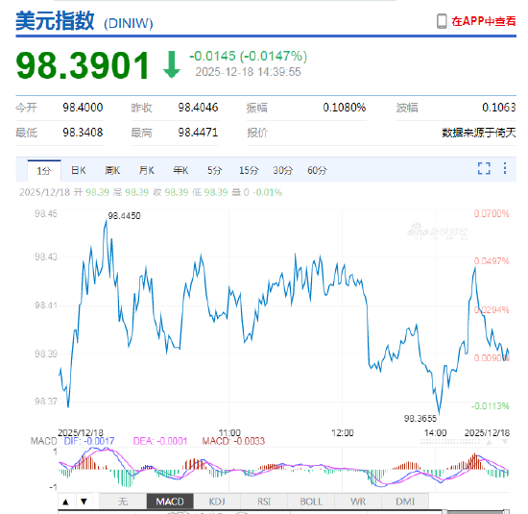
Task: Click the 98.3901 current price
Action: tap(83, 65)
